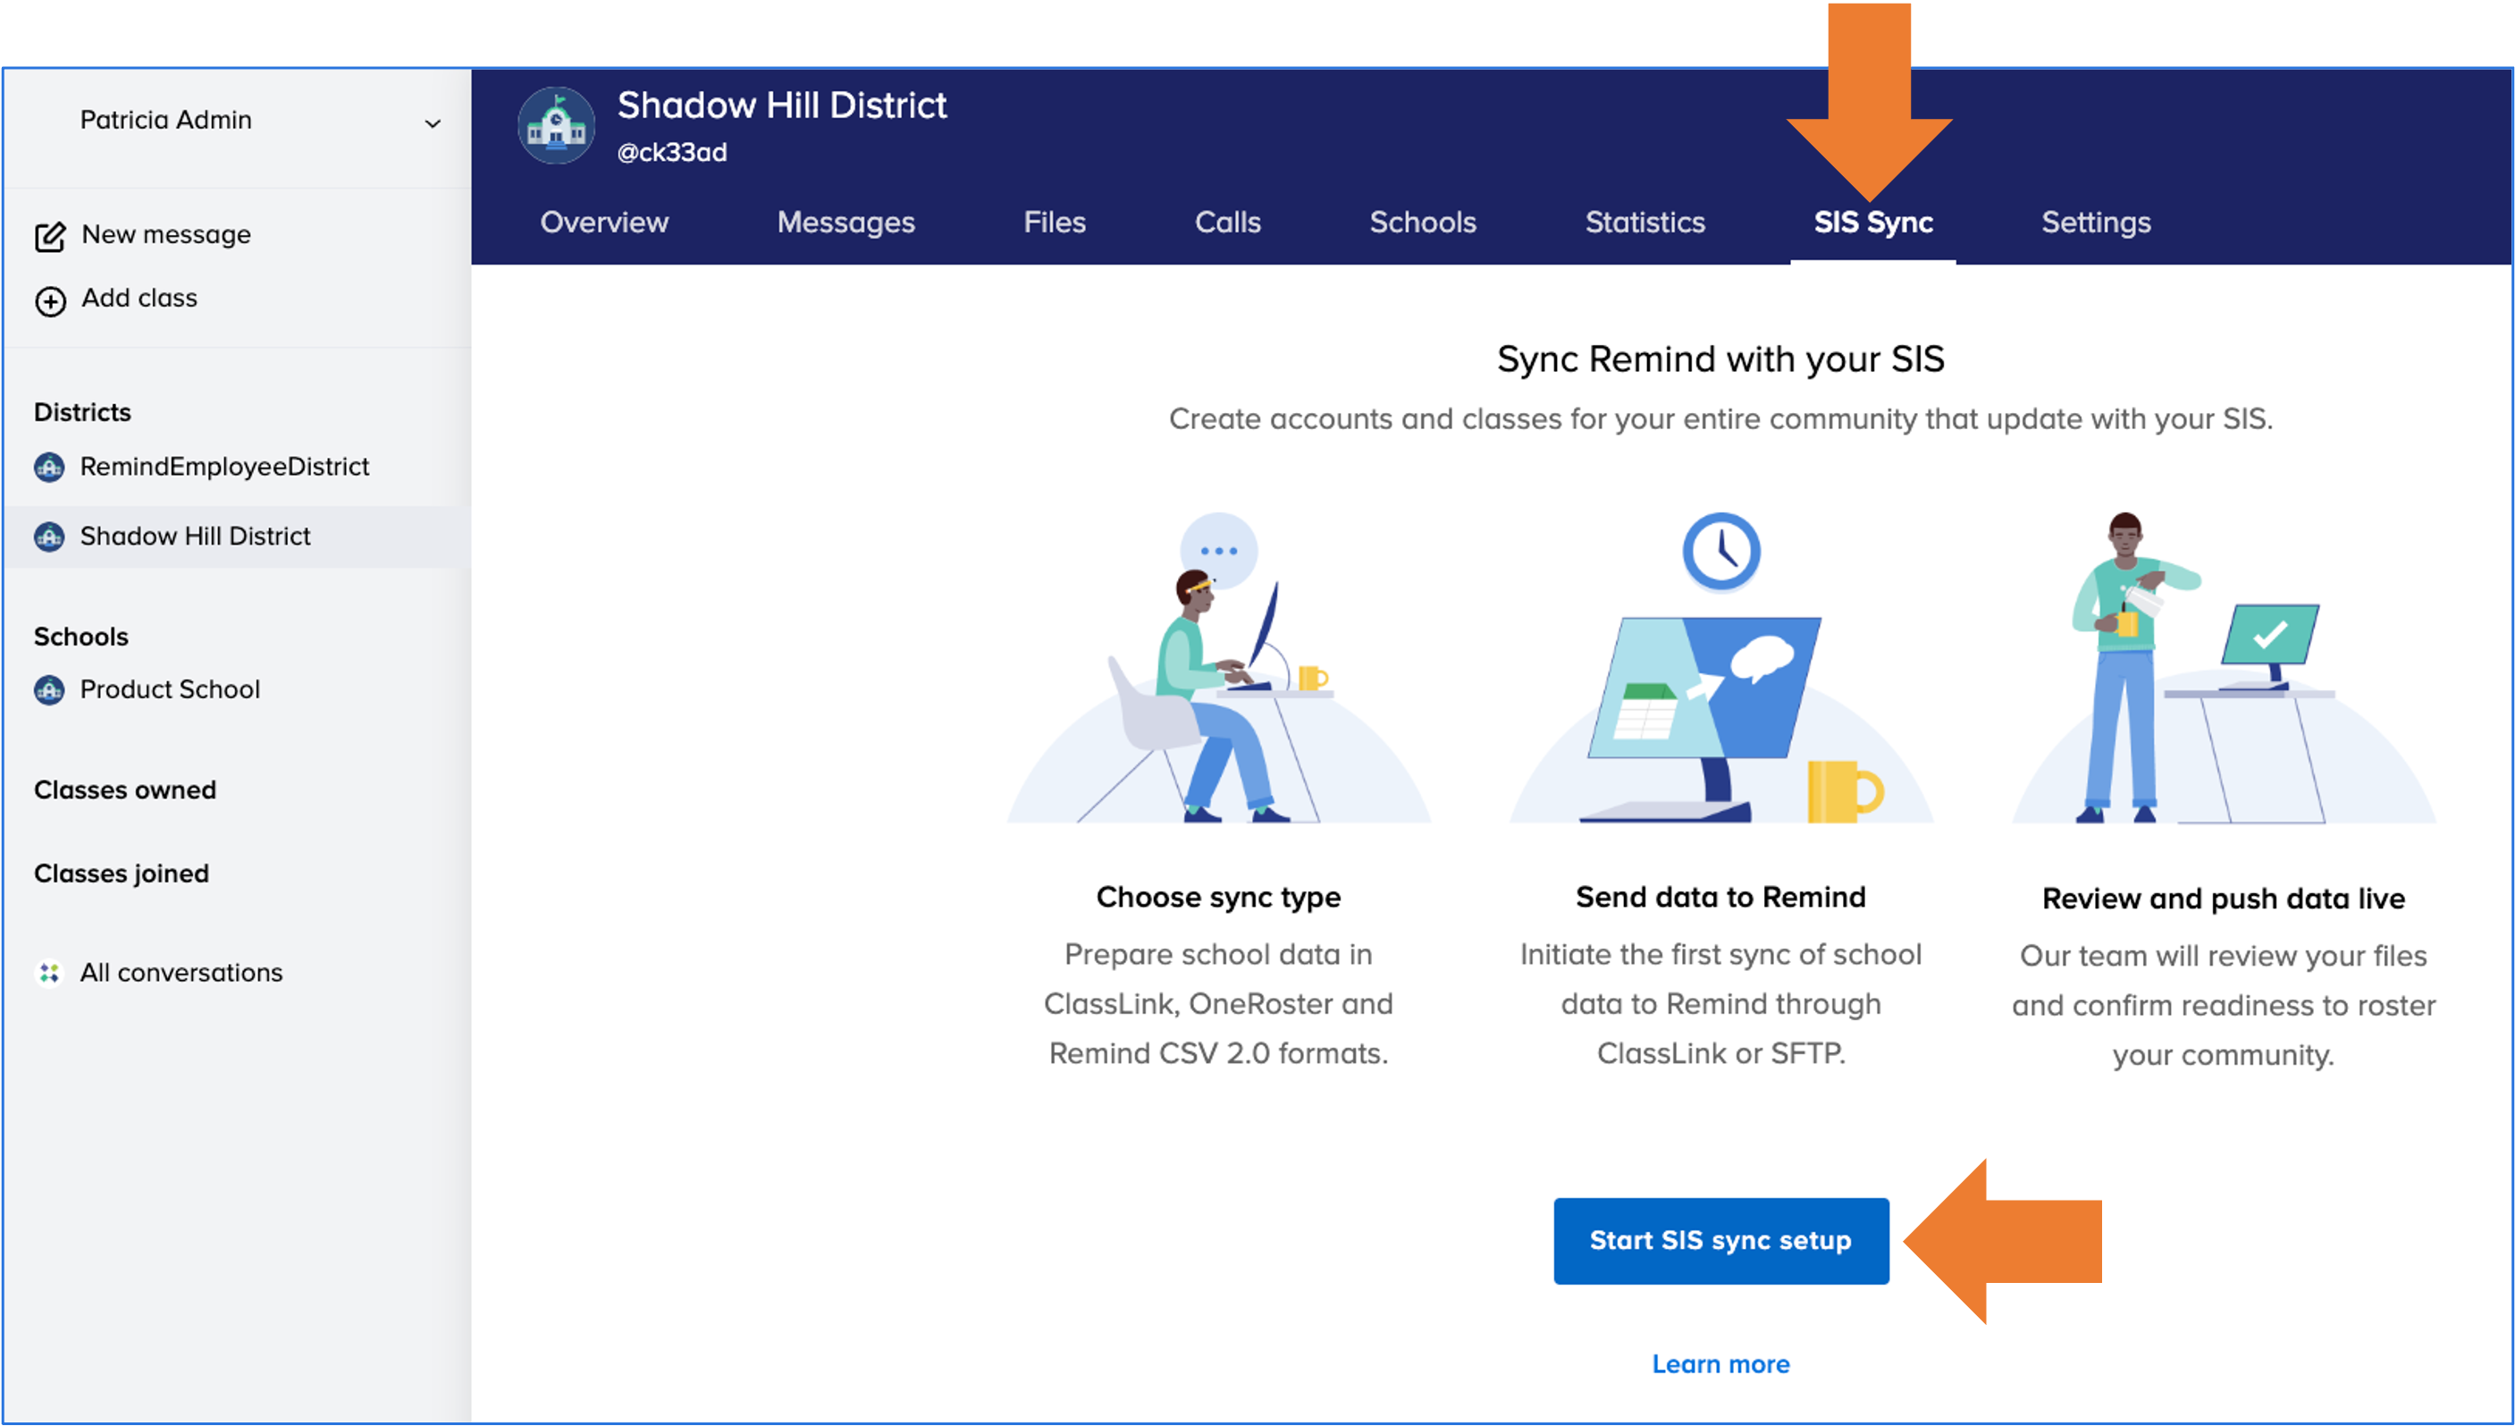Screen dimensions: 2515x1426
Task: Switch to the Overview tab
Action: point(604,223)
